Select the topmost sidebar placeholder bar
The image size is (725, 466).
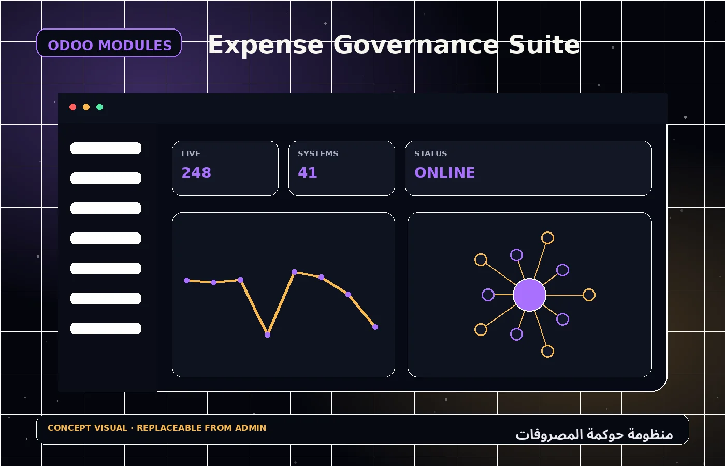point(106,149)
